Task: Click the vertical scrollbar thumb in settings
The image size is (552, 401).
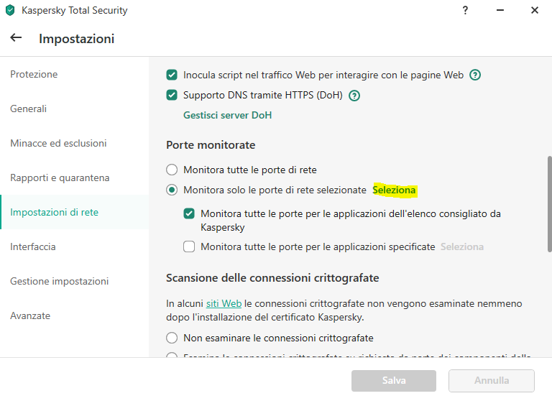Action: click(x=549, y=203)
